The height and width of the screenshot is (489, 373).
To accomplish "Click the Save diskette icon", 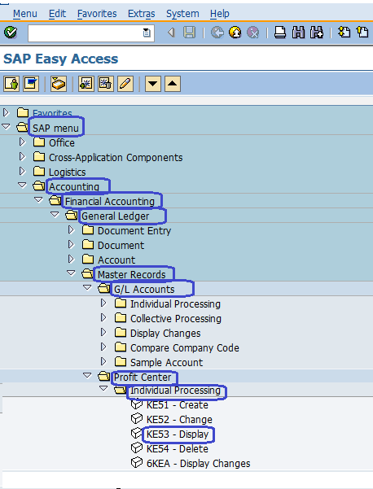I will click(x=189, y=33).
